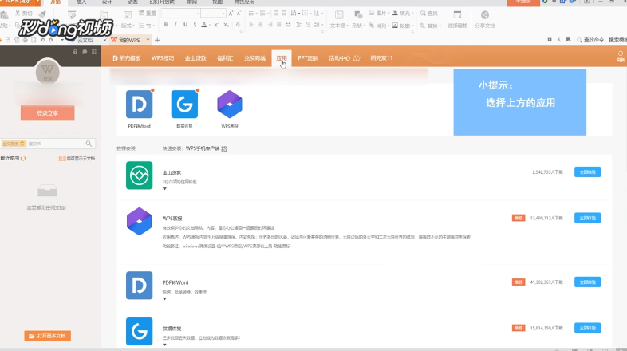Open the 图片 picture dropdown

(x=378, y=14)
